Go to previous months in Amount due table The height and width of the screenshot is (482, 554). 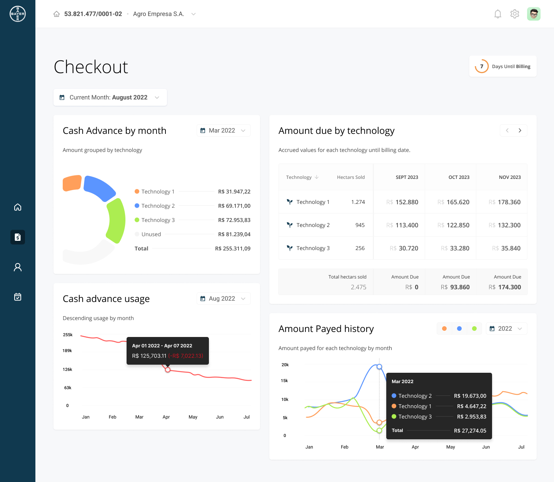(507, 130)
